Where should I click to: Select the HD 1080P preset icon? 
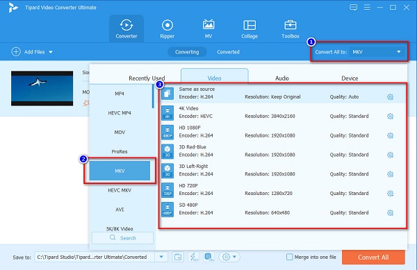click(x=167, y=132)
